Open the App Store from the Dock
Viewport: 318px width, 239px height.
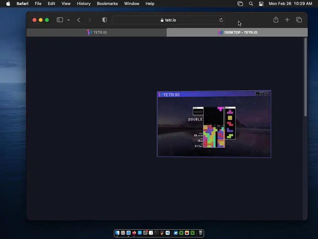[140, 233]
